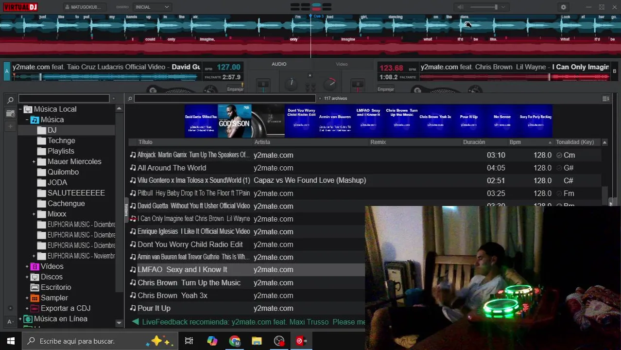This screenshot has width=621, height=350.
Task: Click deck B Emparejar sync button
Action: click(386, 89)
